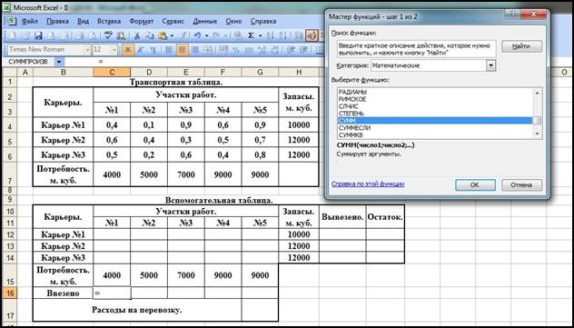
Task: Create a new workbook from the toolbar
Action: (12, 35)
